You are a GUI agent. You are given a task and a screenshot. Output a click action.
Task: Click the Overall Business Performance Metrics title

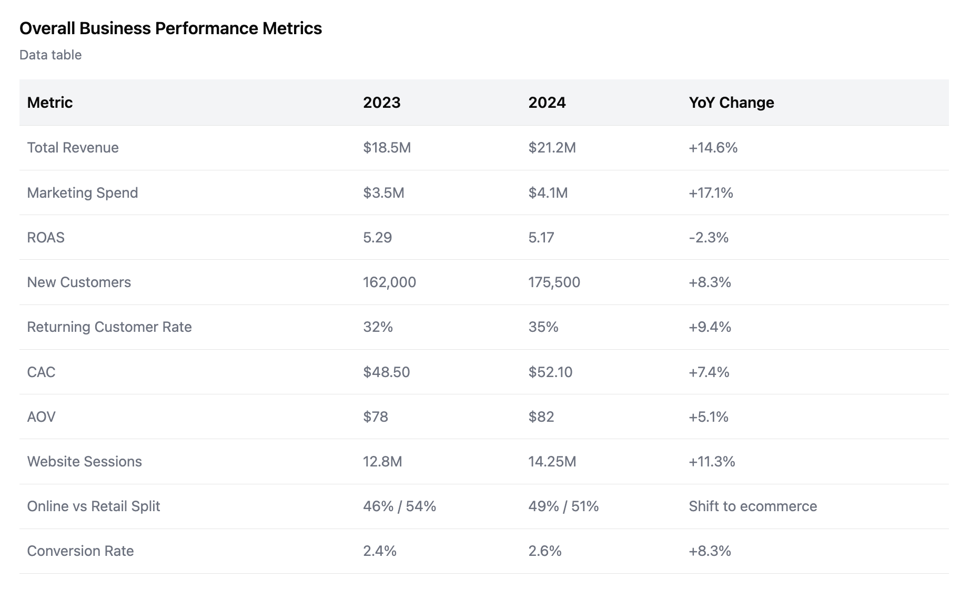170,28
